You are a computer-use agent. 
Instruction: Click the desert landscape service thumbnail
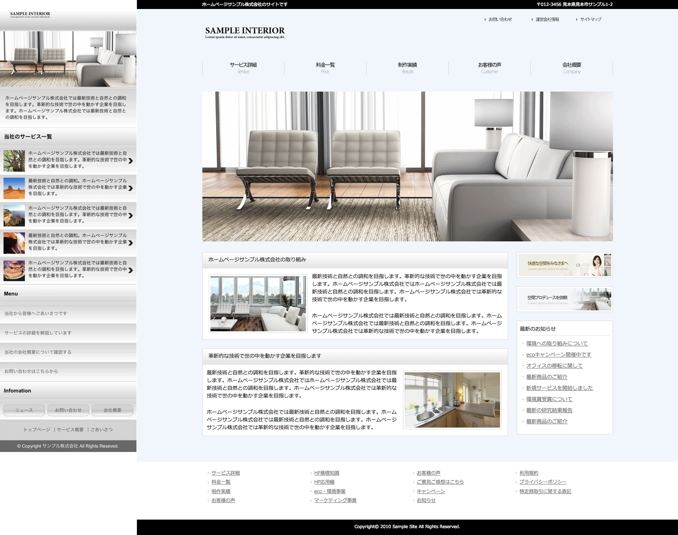[x=14, y=188]
